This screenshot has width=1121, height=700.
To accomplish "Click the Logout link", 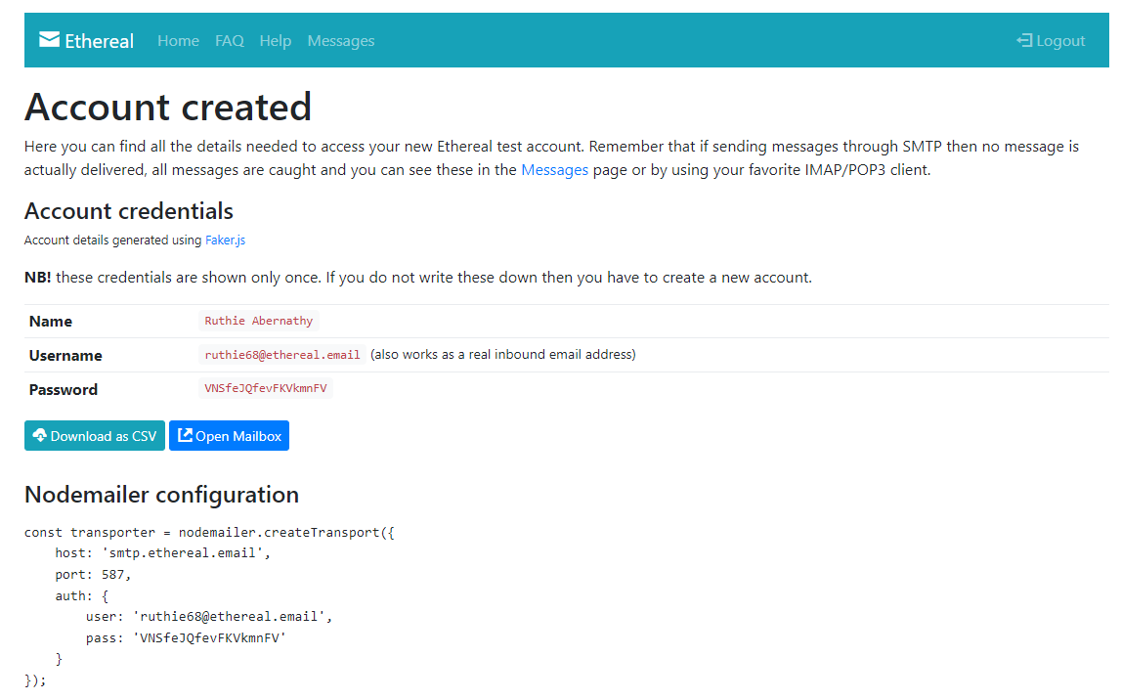I will [1051, 41].
